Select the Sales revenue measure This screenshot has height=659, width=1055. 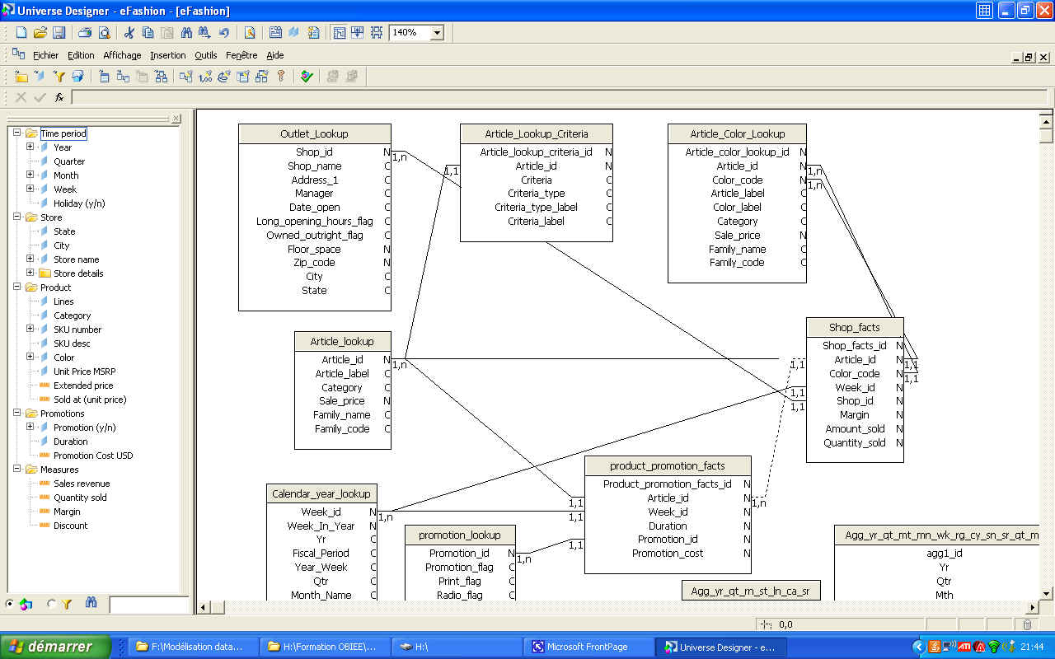pyautogui.click(x=82, y=484)
